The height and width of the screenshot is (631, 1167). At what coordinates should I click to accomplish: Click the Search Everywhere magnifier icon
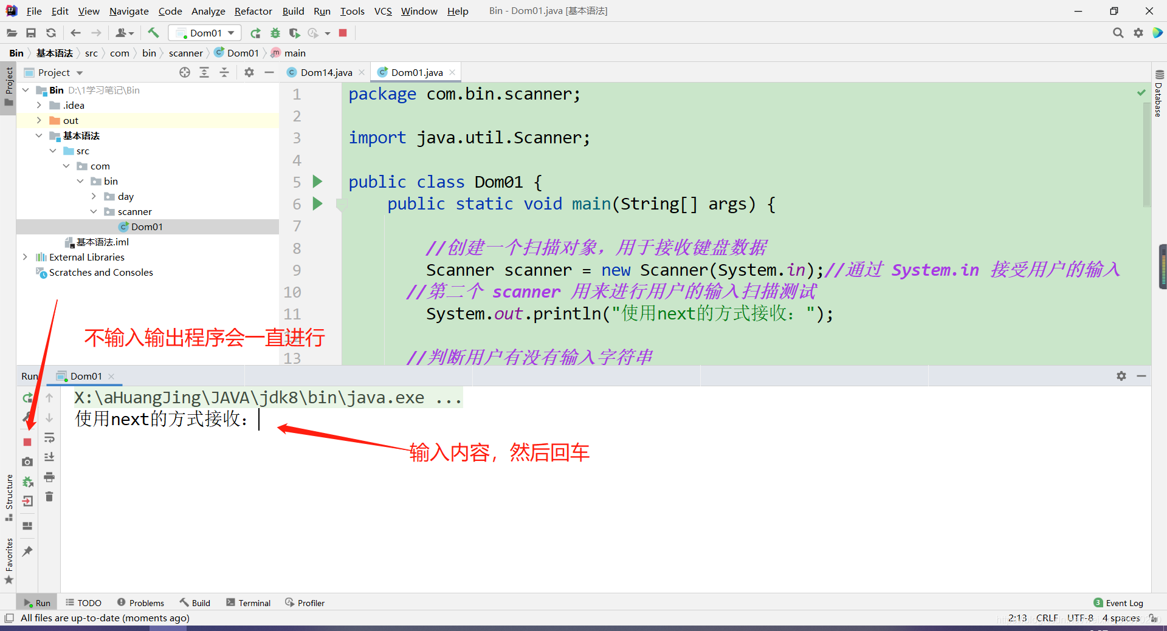[x=1118, y=33]
